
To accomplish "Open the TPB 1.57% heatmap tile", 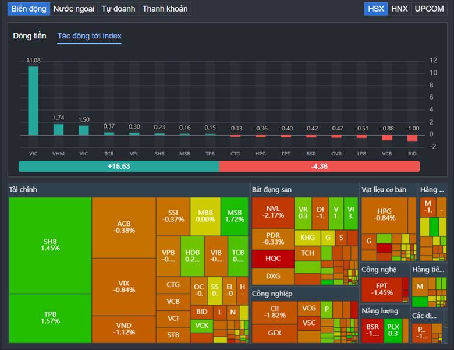I will pos(51,318).
